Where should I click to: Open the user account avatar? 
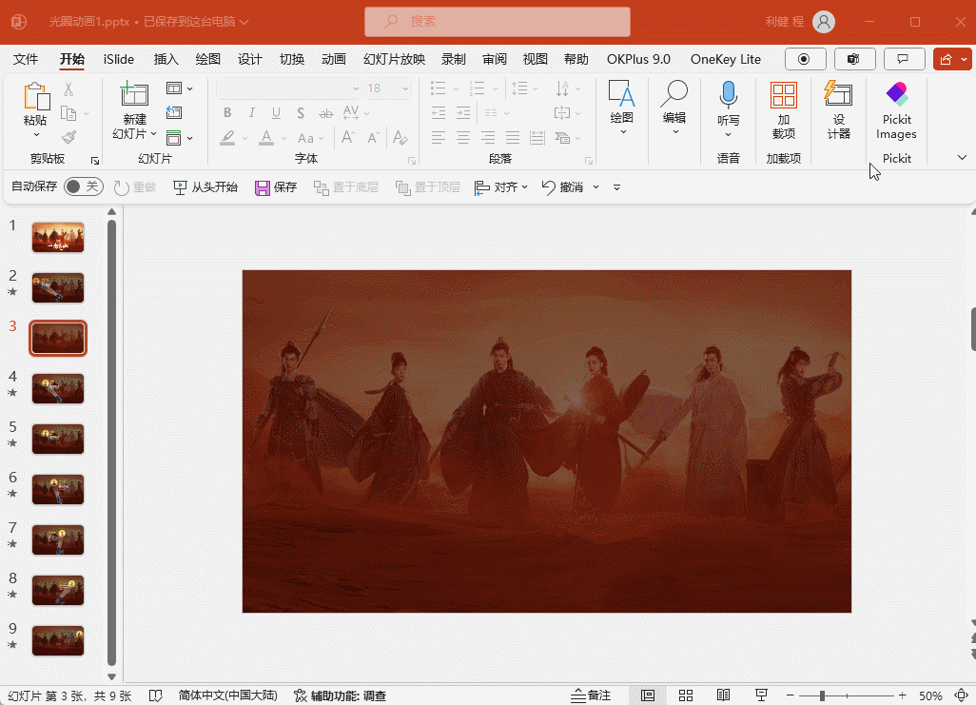pyautogui.click(x=824, y=22)
